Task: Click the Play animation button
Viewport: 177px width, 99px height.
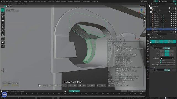Action: [75, 91]
